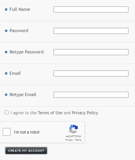
Task: Click the reCAPTCHA logo icon
Action: (73, 129)
